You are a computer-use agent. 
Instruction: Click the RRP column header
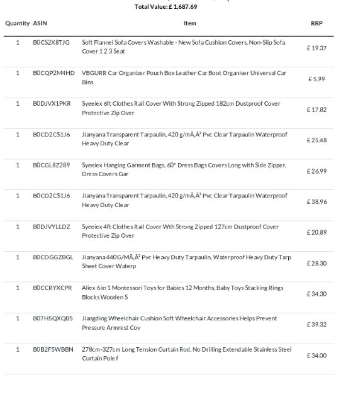(x=316, y=23)
